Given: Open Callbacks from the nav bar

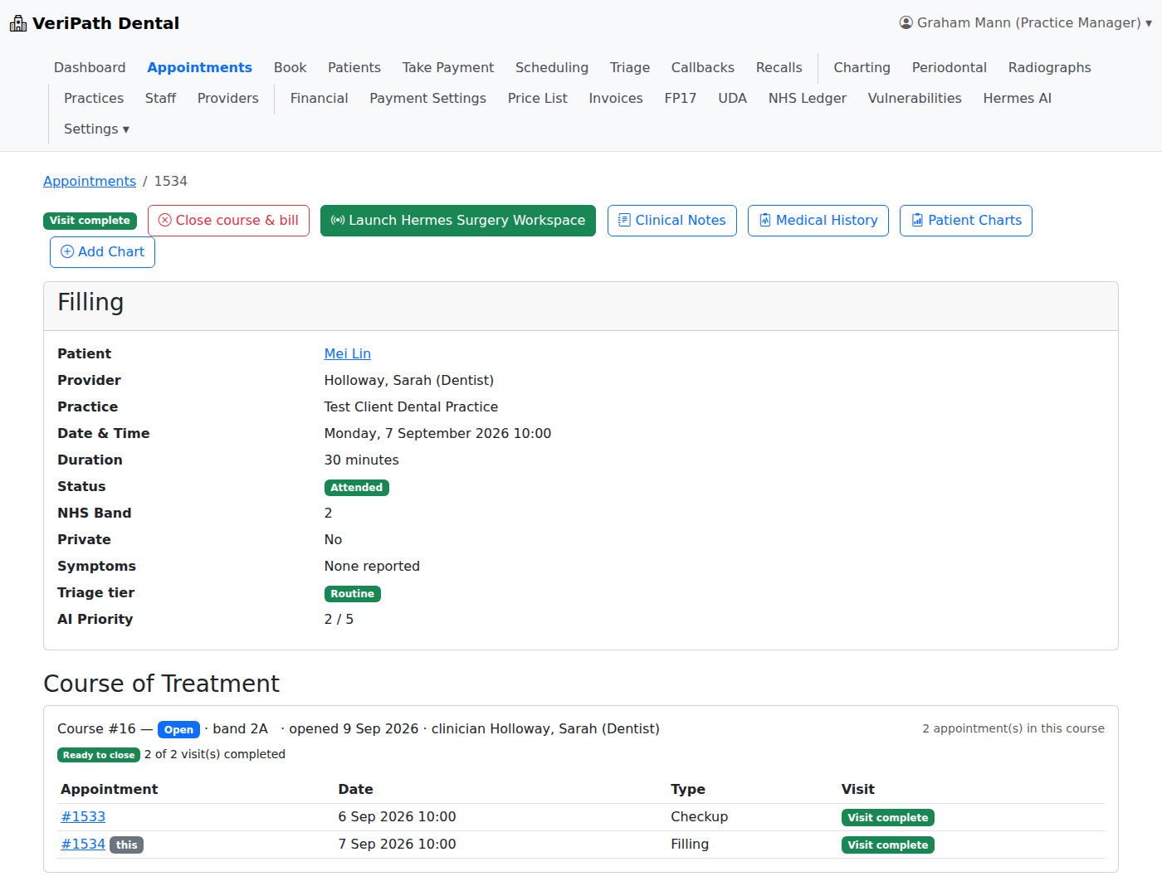Looking at the screenshot, I should 703,67.
